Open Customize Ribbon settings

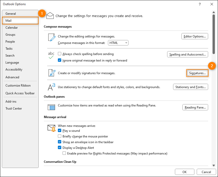click(20, 86)
